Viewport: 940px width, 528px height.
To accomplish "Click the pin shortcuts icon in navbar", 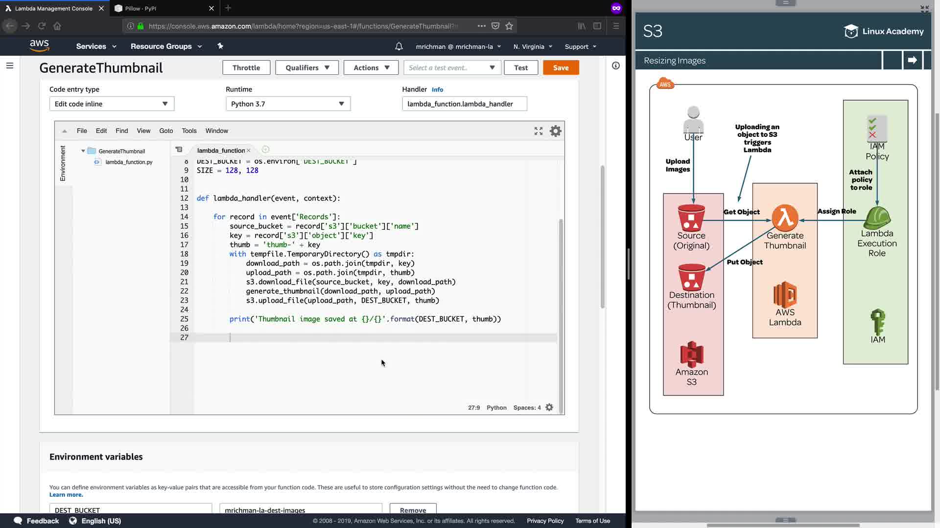I will pyautogui.click(x=220, y=46).
